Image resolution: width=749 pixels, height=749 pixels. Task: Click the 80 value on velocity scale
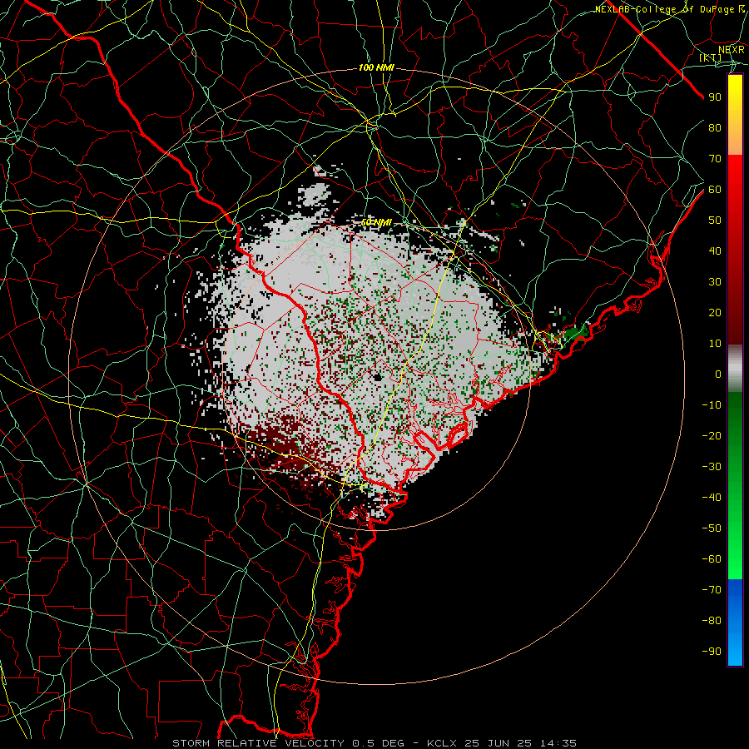click(x=715, y=128)
